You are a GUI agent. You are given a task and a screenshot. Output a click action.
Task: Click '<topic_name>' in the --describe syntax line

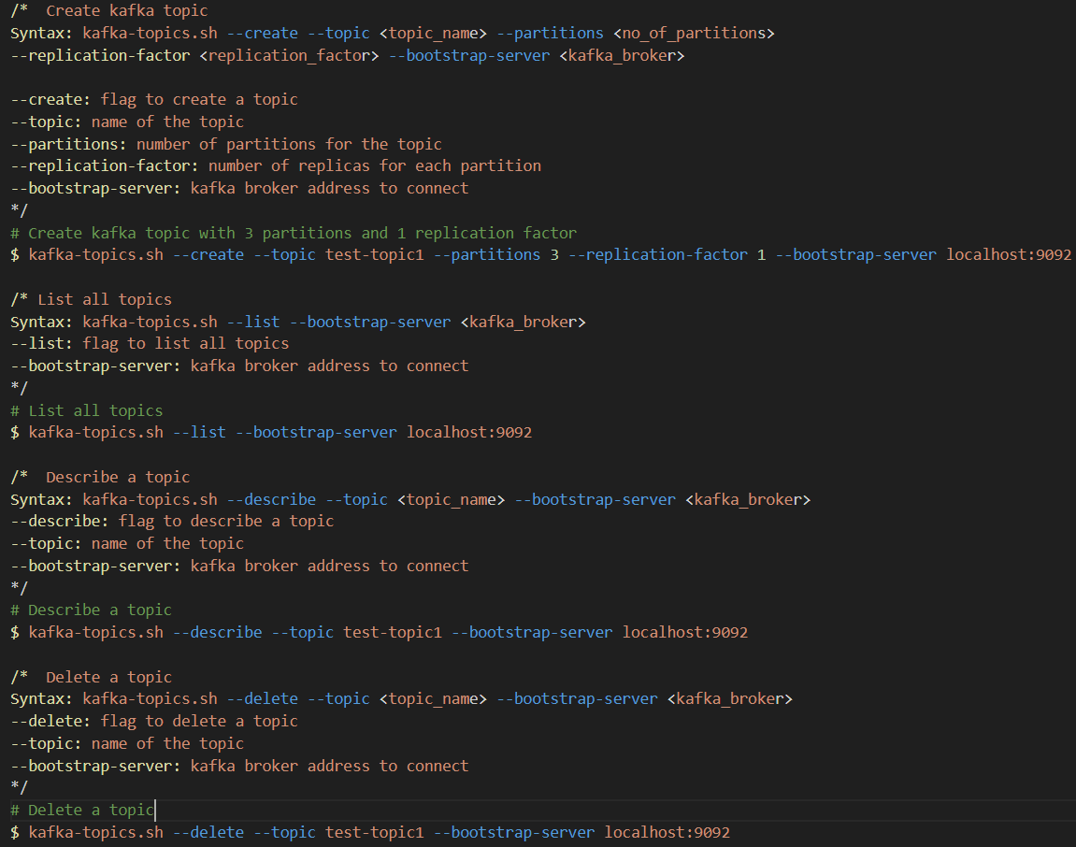(451, 499)
